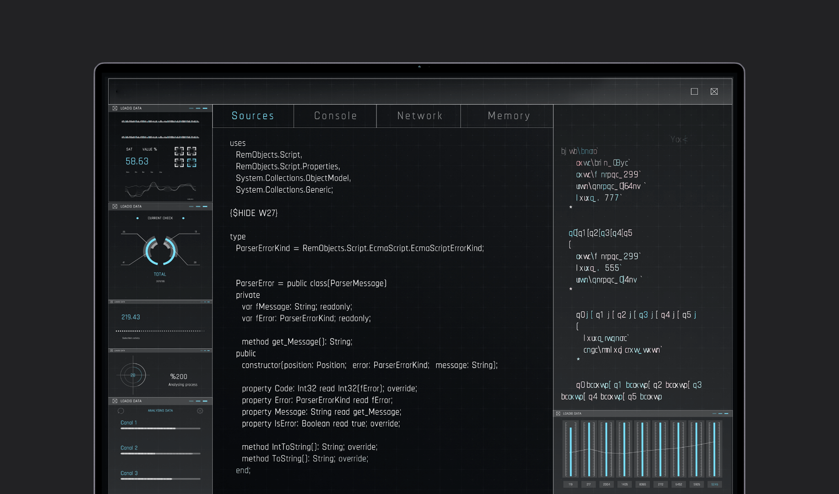Click the first vertical bar above 119

[571, 450]
